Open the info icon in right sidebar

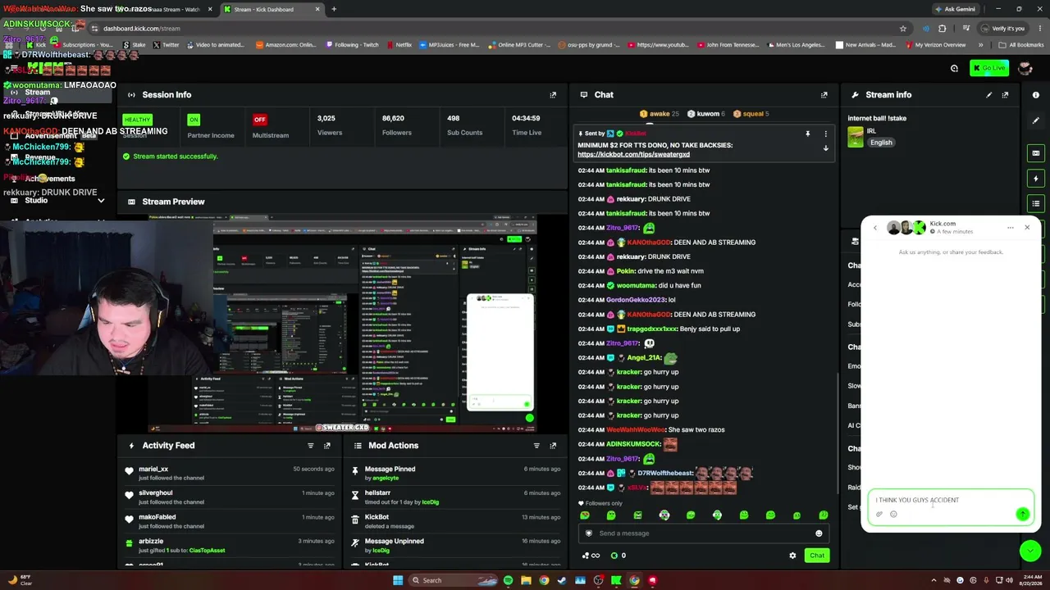click(1036, 95)
